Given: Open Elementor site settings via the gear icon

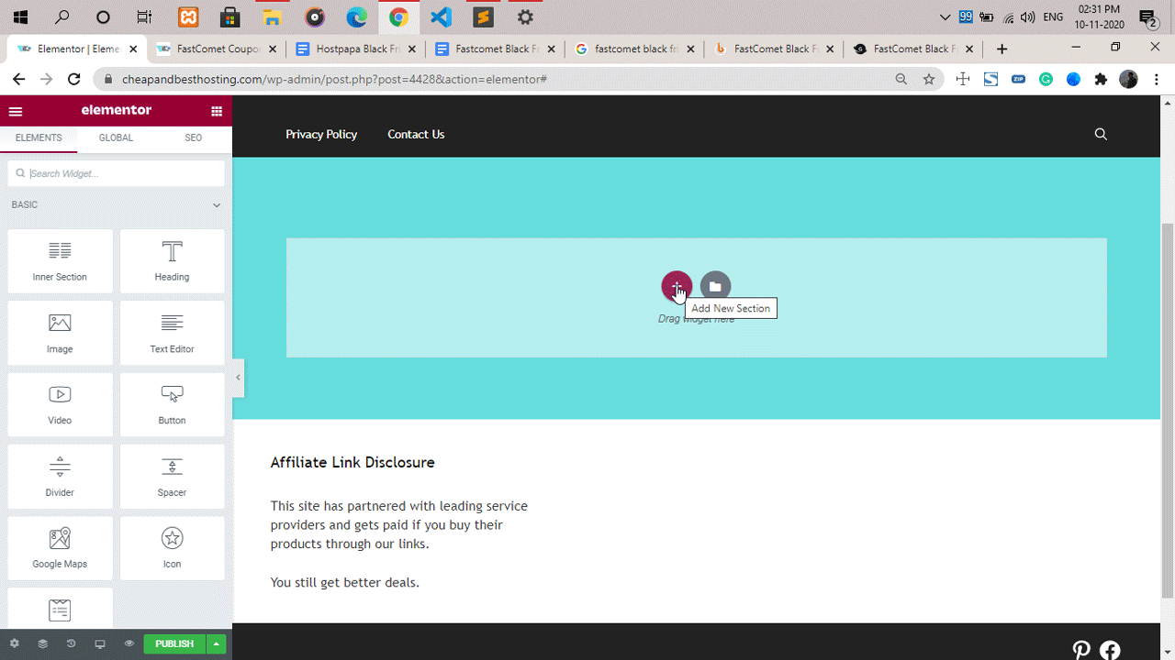Looking at the screenshot, I should (x=15, y=643).
